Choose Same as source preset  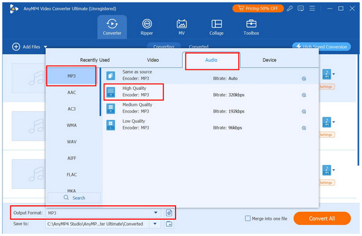click(210, 75)
